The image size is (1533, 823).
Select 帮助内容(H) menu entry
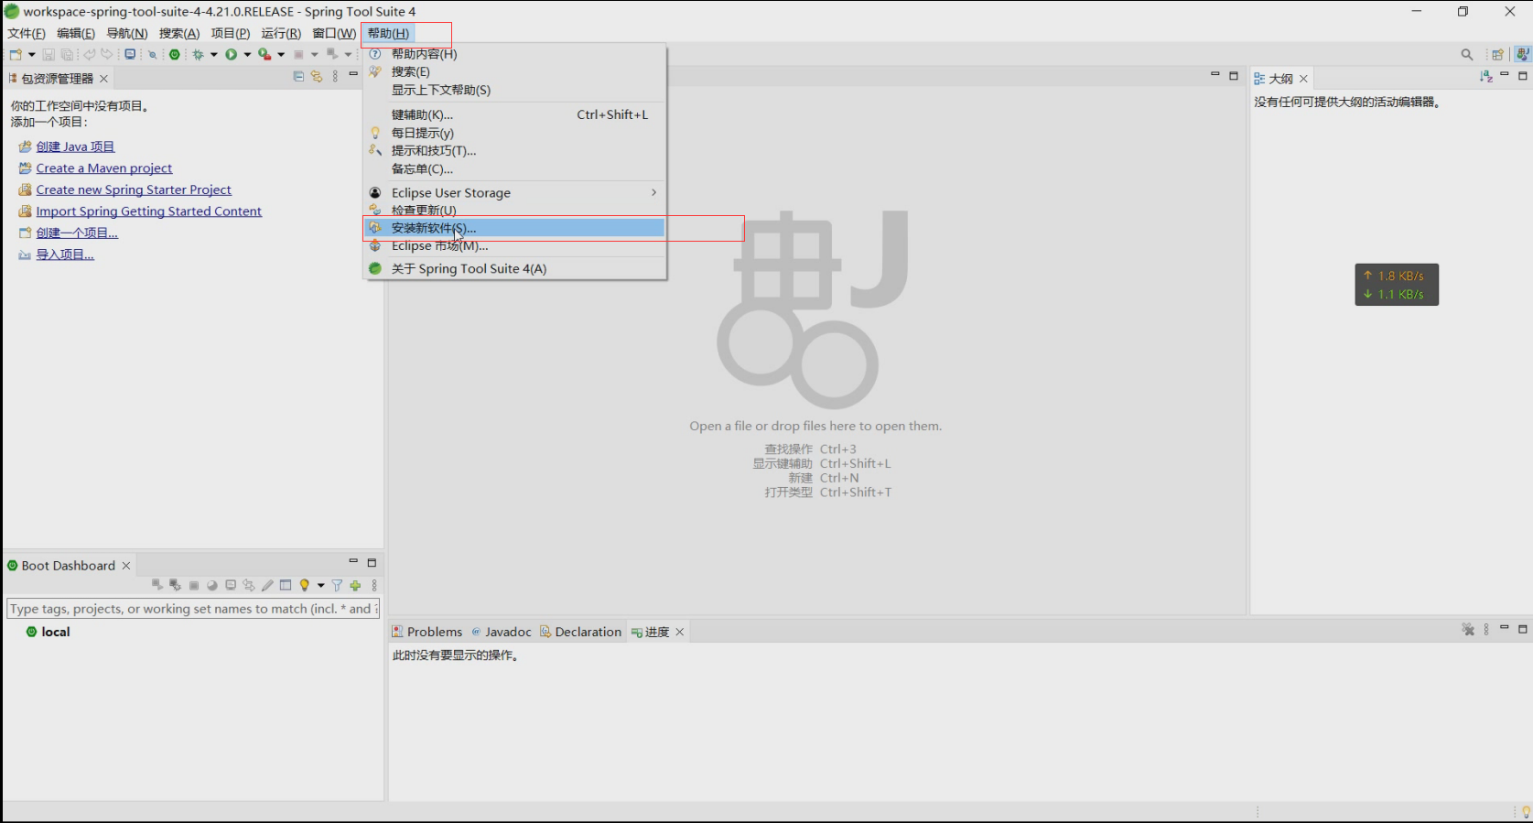pos(514,54)
